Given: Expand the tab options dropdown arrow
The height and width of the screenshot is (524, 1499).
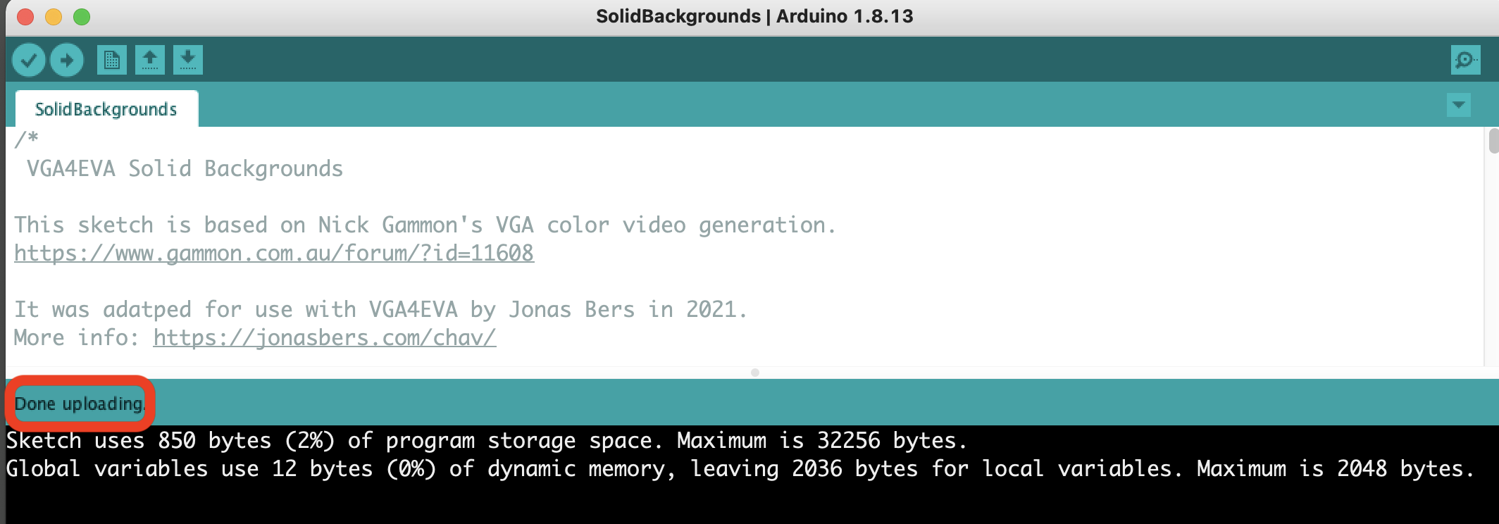Looking at the screenshot, I should pos(1458,106).
